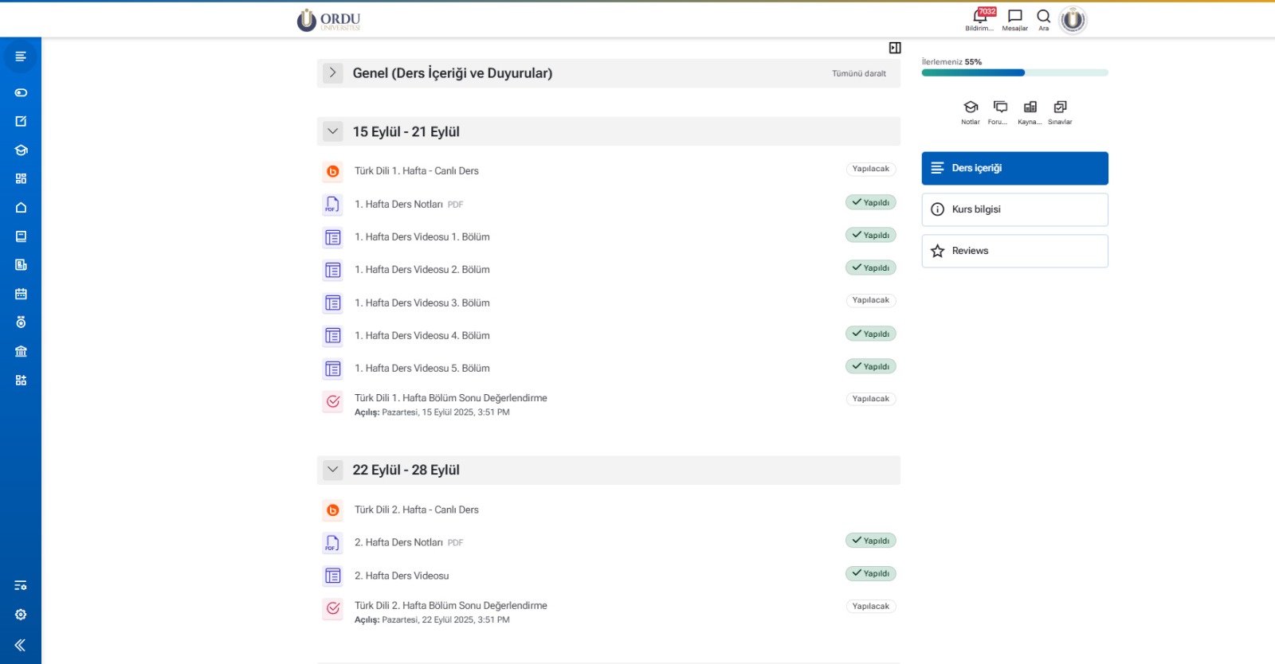The width and height of the screenshot is (1275, 664).
Task: Switch to the Kurs bilgisi tab
Action: pos(1014,209)
